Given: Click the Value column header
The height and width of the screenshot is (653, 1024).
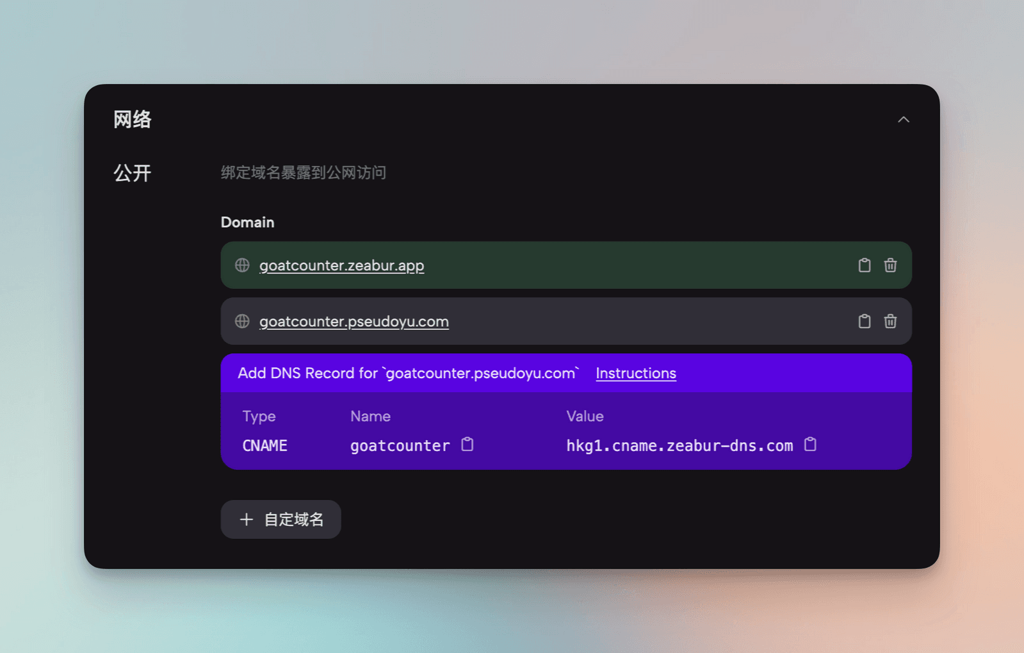Looking at the screenshot, I should tap(585, 416).
